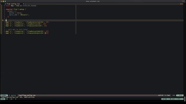Click the split_cmd line
This screenshot has height=104, width=186.
point(19,15)
